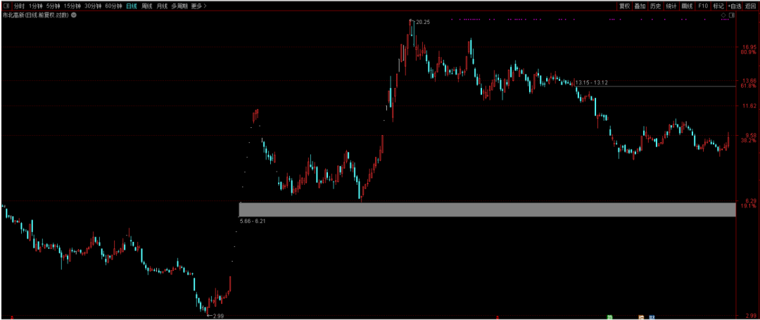Viewport: 760px width, 320px height.
Task: Switch to 周线 weekly chart
Action: (147, 6)
